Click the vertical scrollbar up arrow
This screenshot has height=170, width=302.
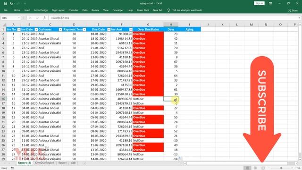click(300, 24)
